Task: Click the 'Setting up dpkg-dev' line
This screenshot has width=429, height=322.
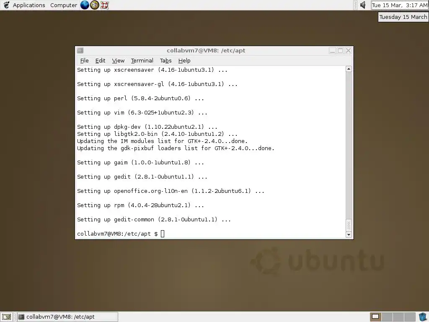Action: 147,127
